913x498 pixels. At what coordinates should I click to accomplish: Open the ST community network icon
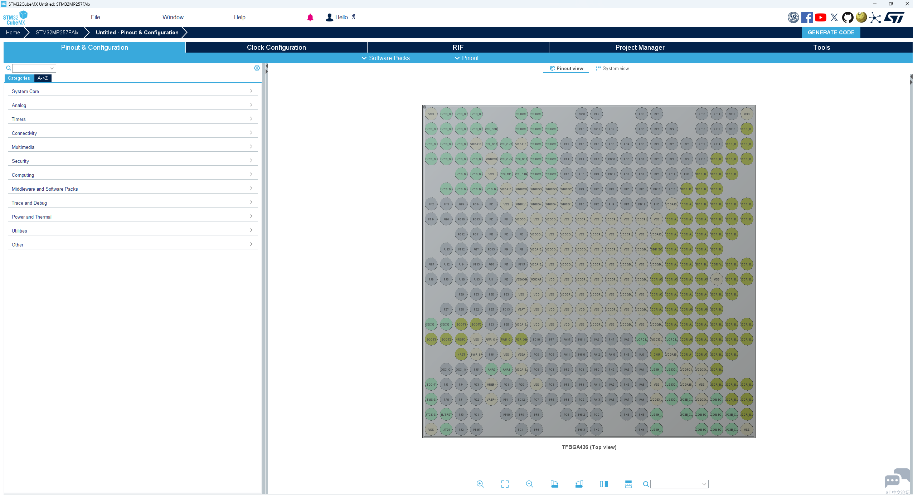coord(875,17)
